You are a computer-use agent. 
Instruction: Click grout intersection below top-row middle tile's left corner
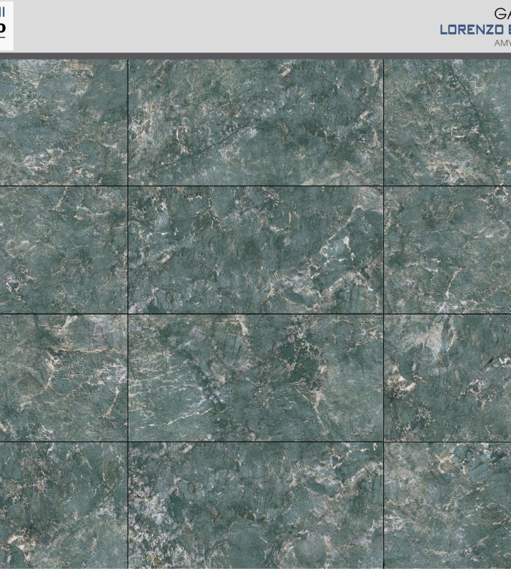(x=128, y=186)
